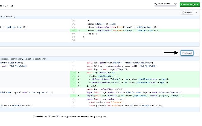Mark the first file as Viewed
The height and width of the screenshot is (126, 202).
click(x=187, y=13)
